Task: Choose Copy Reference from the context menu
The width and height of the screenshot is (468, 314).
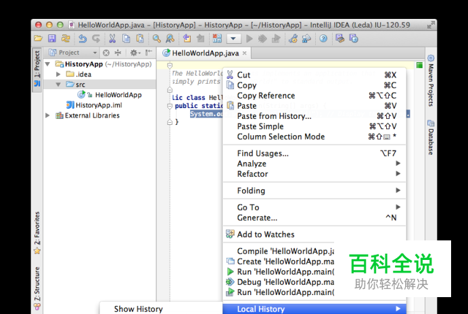Action: coord(314,96)
